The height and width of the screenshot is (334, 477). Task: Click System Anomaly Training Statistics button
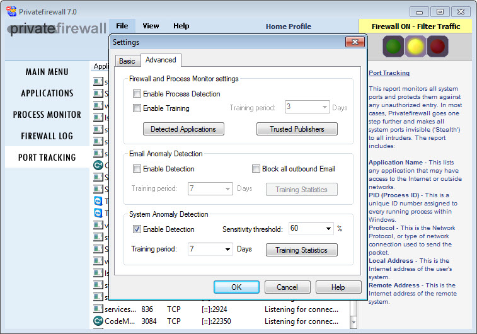point(301,250)
